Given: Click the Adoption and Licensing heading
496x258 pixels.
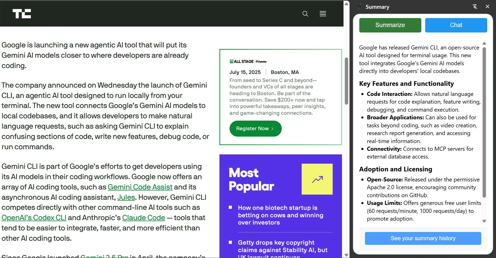Looking at the screenshot, I should (x=395, y=169).
